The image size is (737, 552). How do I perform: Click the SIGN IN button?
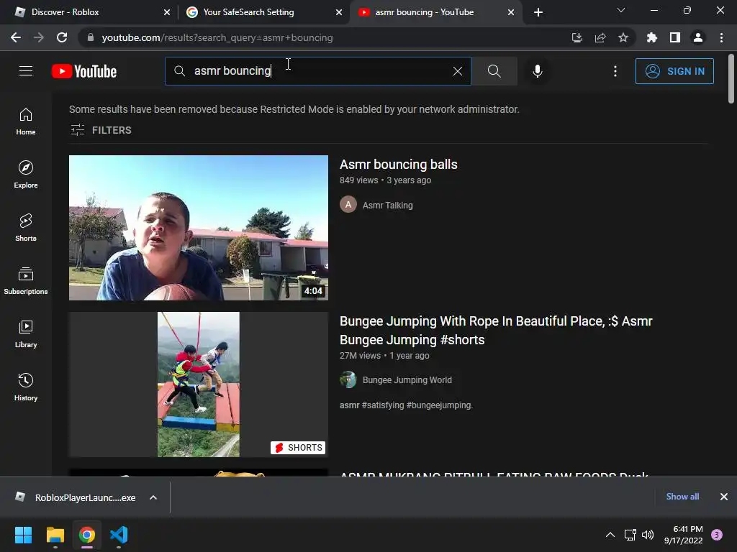(674, 71)
